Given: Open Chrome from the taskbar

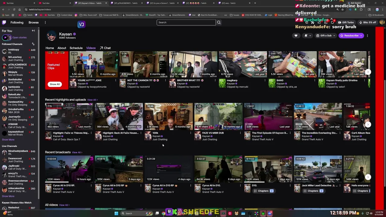Looking at the screenshot, I should pos(163,213).
